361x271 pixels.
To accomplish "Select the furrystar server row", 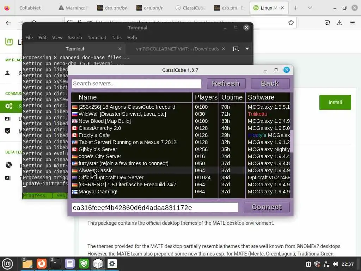I will coord(180,164).
